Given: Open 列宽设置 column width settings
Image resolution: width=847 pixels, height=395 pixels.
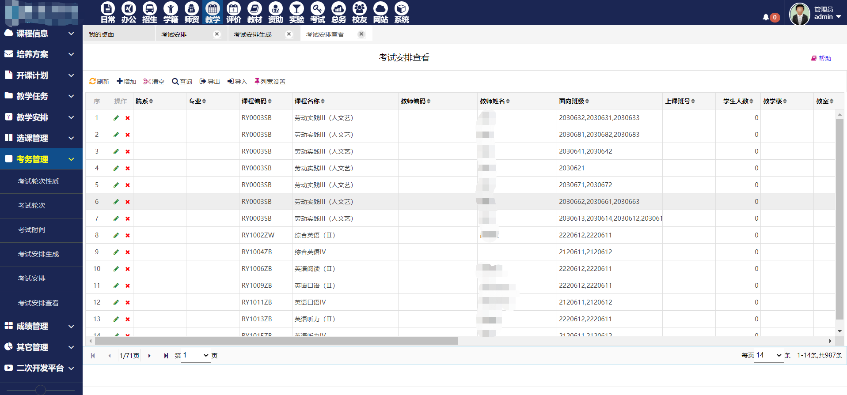Looking at the screenshot, I should coord(270,82).
